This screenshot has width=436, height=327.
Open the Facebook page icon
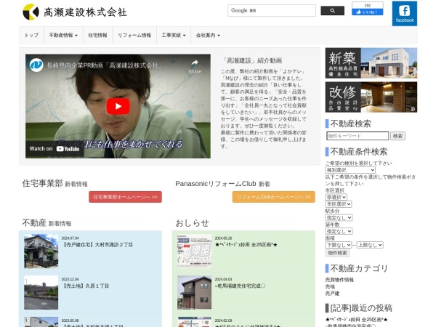coord(404,14)
